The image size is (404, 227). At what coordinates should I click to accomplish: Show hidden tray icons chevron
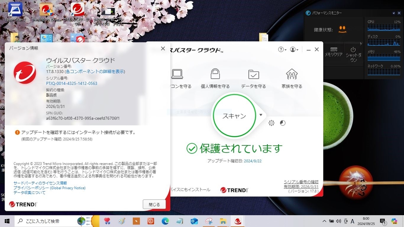coord(324,221)
